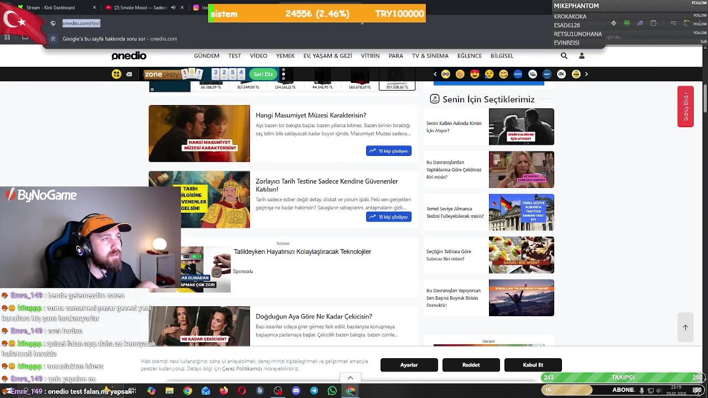
Task: Open the YEMEK menu item
Action: 285,56
